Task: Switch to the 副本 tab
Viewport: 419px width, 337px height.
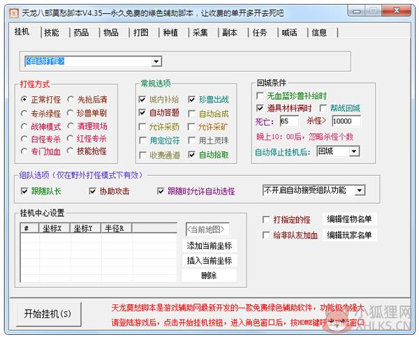Action: (x=230, y=33)
